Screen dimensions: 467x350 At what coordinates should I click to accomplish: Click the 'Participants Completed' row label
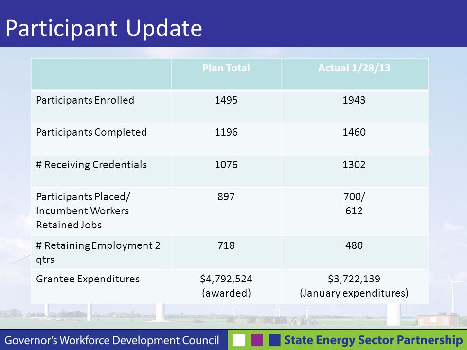tap(91, 132)
